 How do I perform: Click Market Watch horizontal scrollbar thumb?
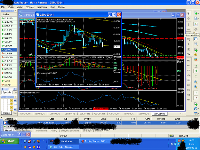[x=6, y=89]
